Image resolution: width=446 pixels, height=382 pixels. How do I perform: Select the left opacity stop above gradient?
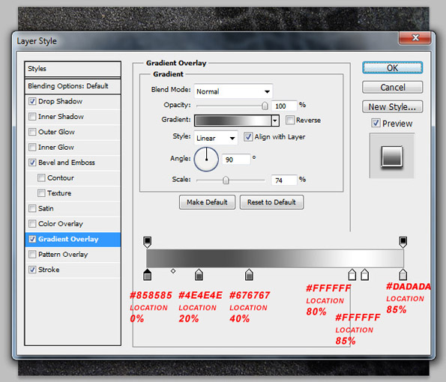point(147,242)
